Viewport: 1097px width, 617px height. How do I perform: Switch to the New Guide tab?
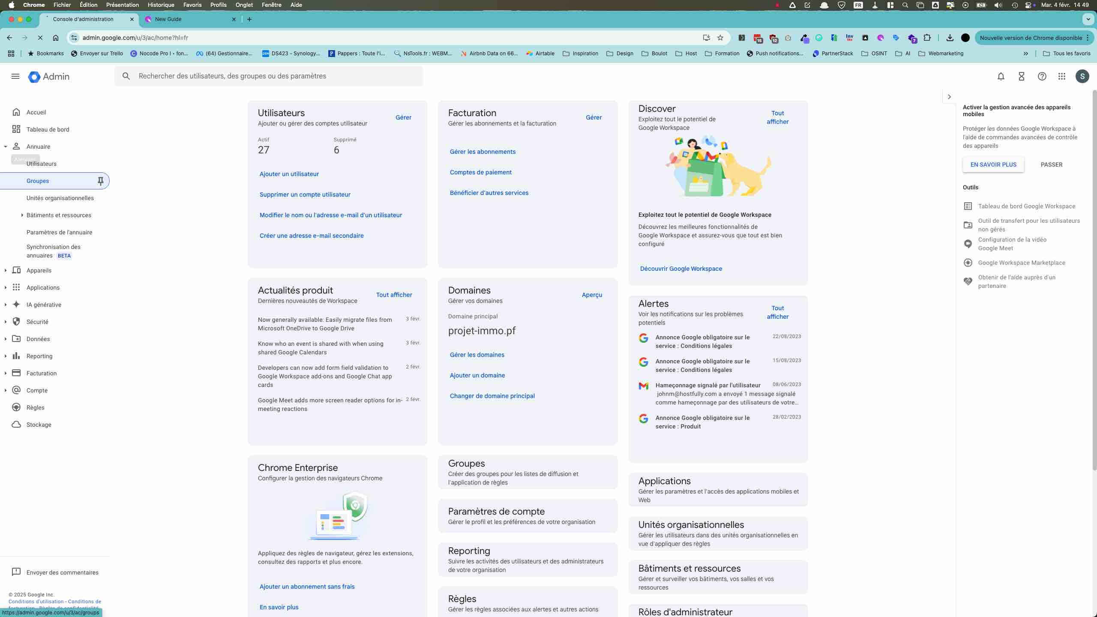[168, 19]
